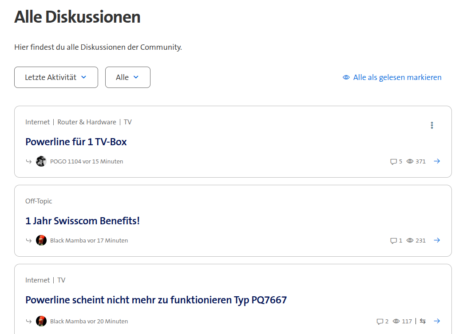
Task: Expand the Alle filter dropdown
Action: 127,77
